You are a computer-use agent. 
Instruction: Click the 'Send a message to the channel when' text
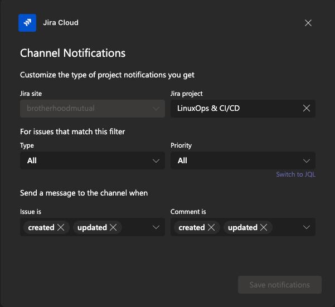point(84,193)
